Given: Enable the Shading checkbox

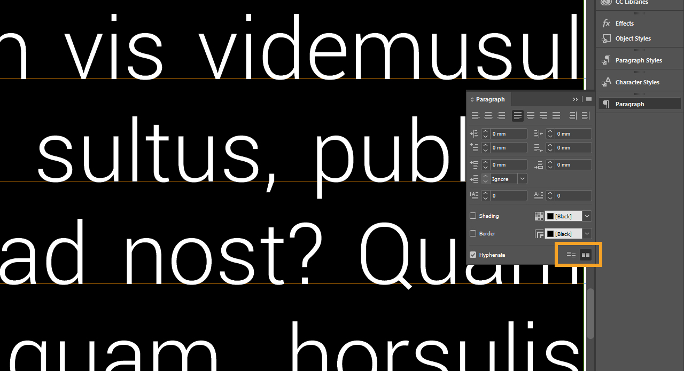Looking at the screenshot, I should click(x=473, y=216).
